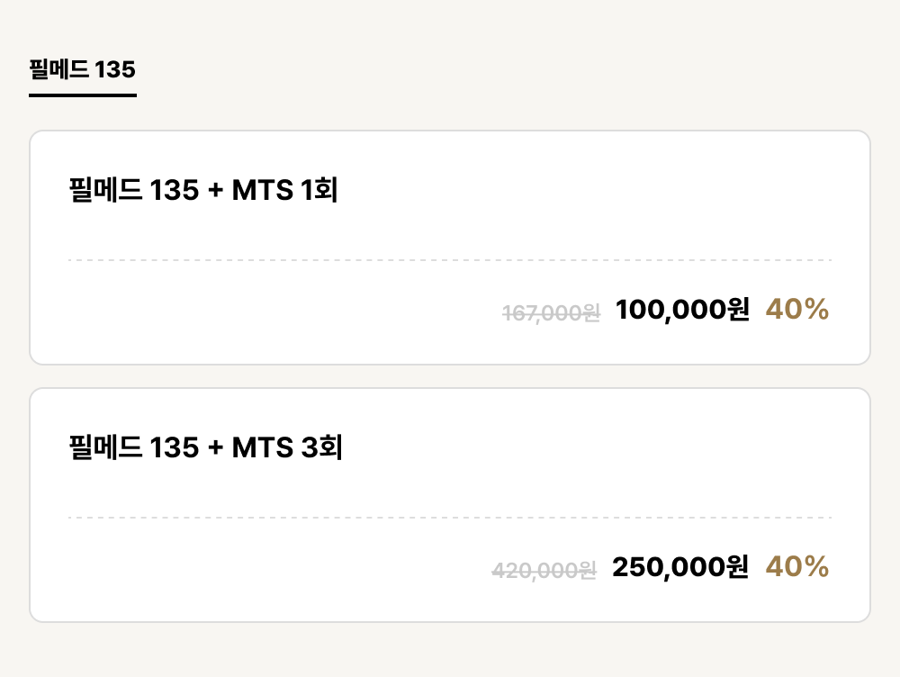The width and height of the screenshot is (900, 677).
Task: Click the empty area beside the 1회 title
Action: 586,189
